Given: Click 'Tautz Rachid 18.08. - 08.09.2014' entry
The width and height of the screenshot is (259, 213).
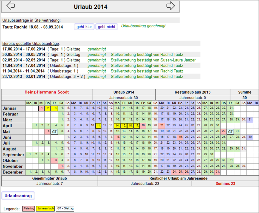Looking at the screenshot, I should (x=33, y=27).
